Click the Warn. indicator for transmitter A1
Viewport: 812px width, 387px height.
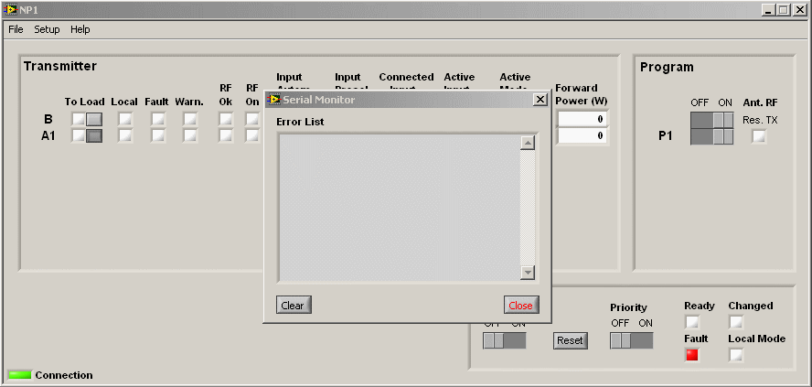click(190, 136)
